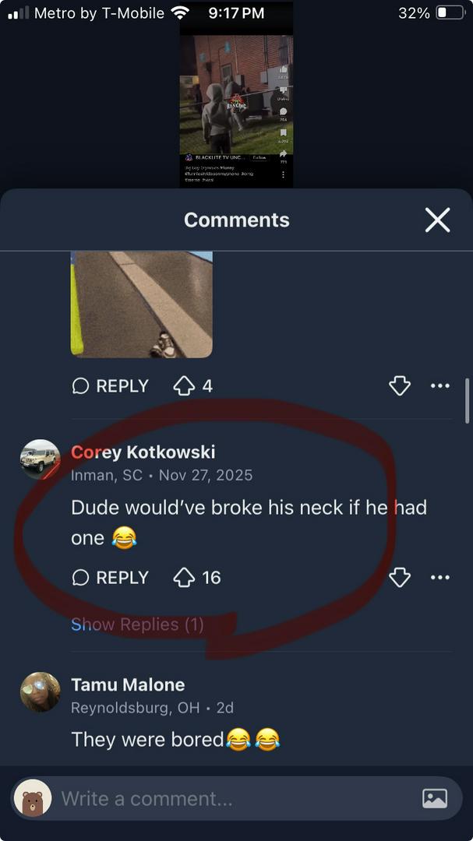Downvote Corey Kotkowski's comment
Viewport: 473px width, 841px height.
coord(400,578)
